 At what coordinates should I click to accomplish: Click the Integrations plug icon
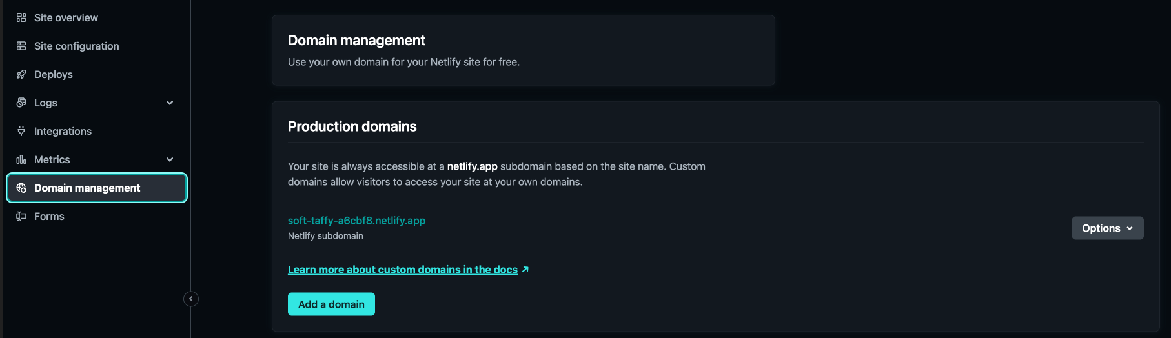coord(21,131)
